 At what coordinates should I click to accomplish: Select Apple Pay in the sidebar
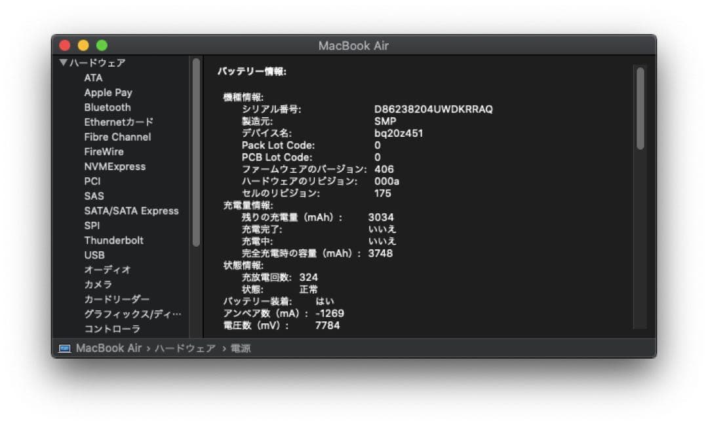click(x=108, y=92)
